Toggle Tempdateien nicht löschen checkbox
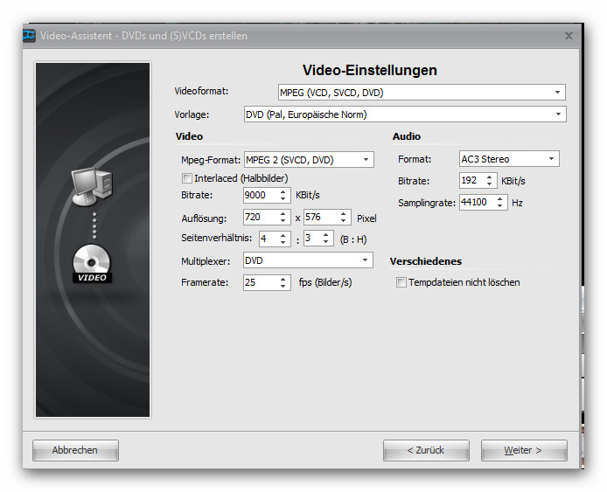Screen dimensions: 607x492 pos(401,282)
